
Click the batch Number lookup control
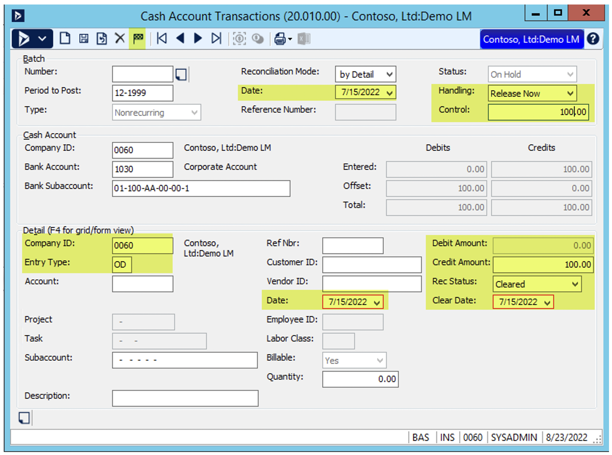181,74
